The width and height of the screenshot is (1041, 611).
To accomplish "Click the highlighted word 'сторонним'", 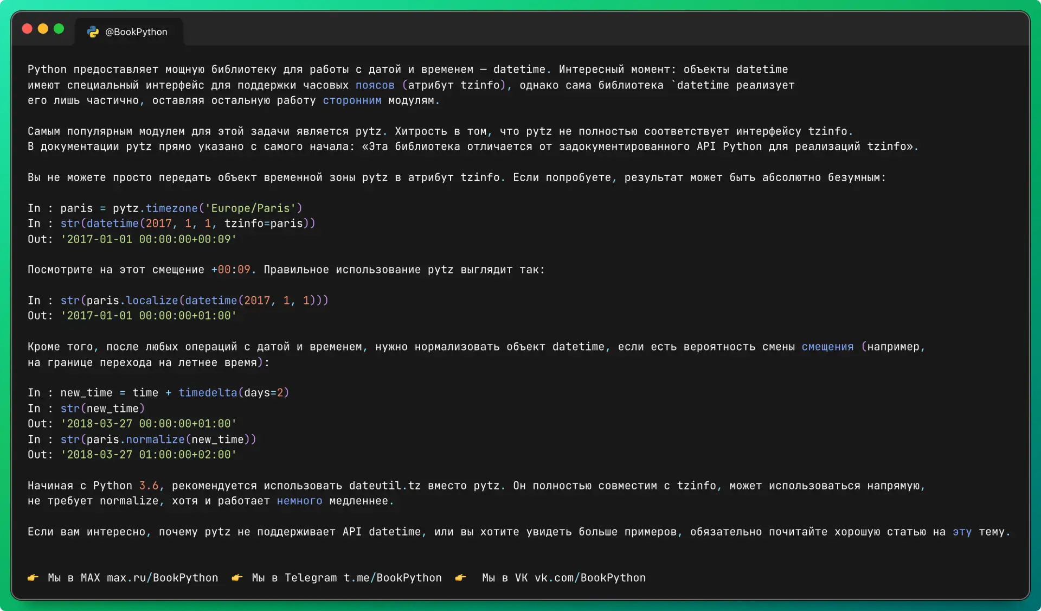I will pyautogui.click(x=352, y=100).
